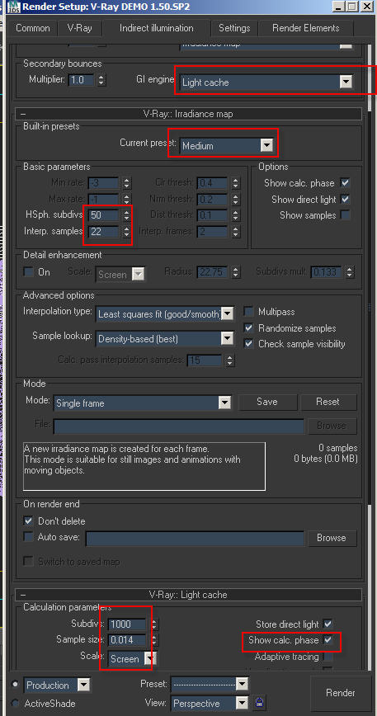The height and width of the screenshot is (716, 377).
Task: Adjust Interp. samples spinner arrows
Action: (x=126, y=232)
